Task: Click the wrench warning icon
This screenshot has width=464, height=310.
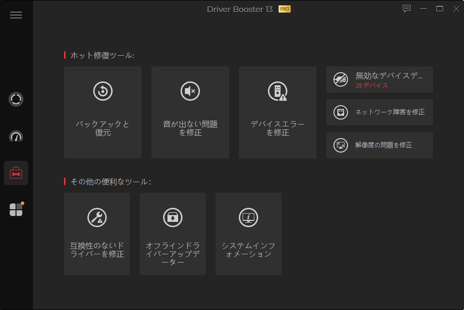Action: [x=97, y=217]
